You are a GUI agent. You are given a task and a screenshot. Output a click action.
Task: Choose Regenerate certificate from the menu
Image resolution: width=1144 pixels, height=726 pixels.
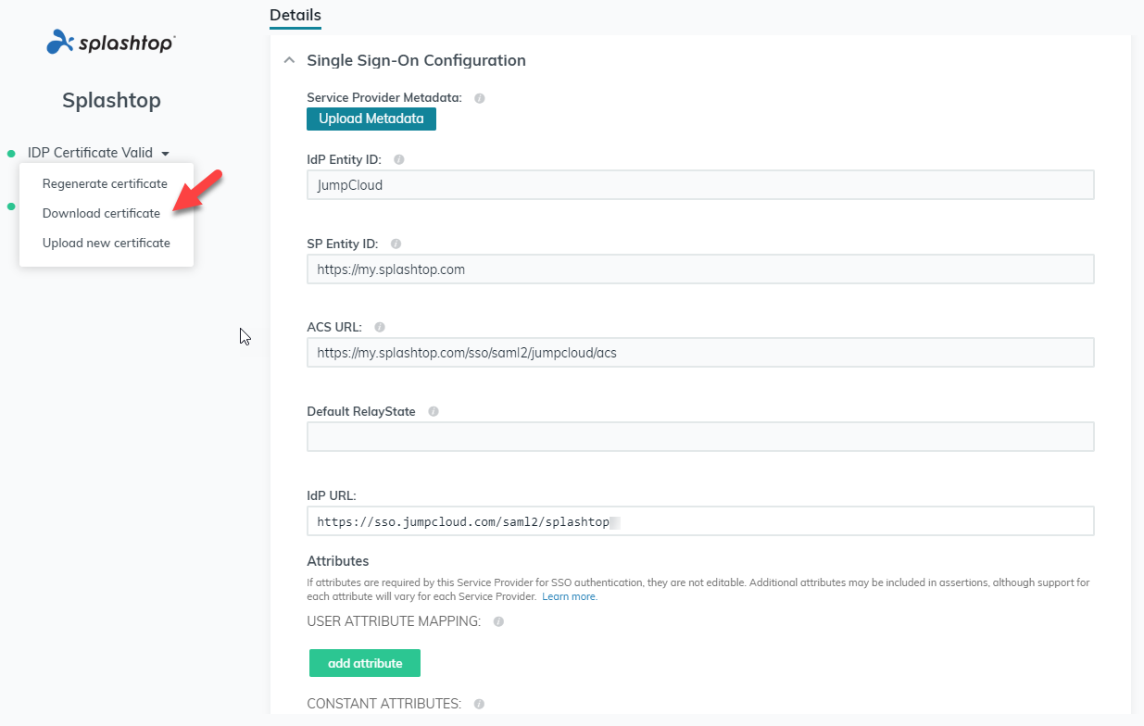tap(105, 183)
